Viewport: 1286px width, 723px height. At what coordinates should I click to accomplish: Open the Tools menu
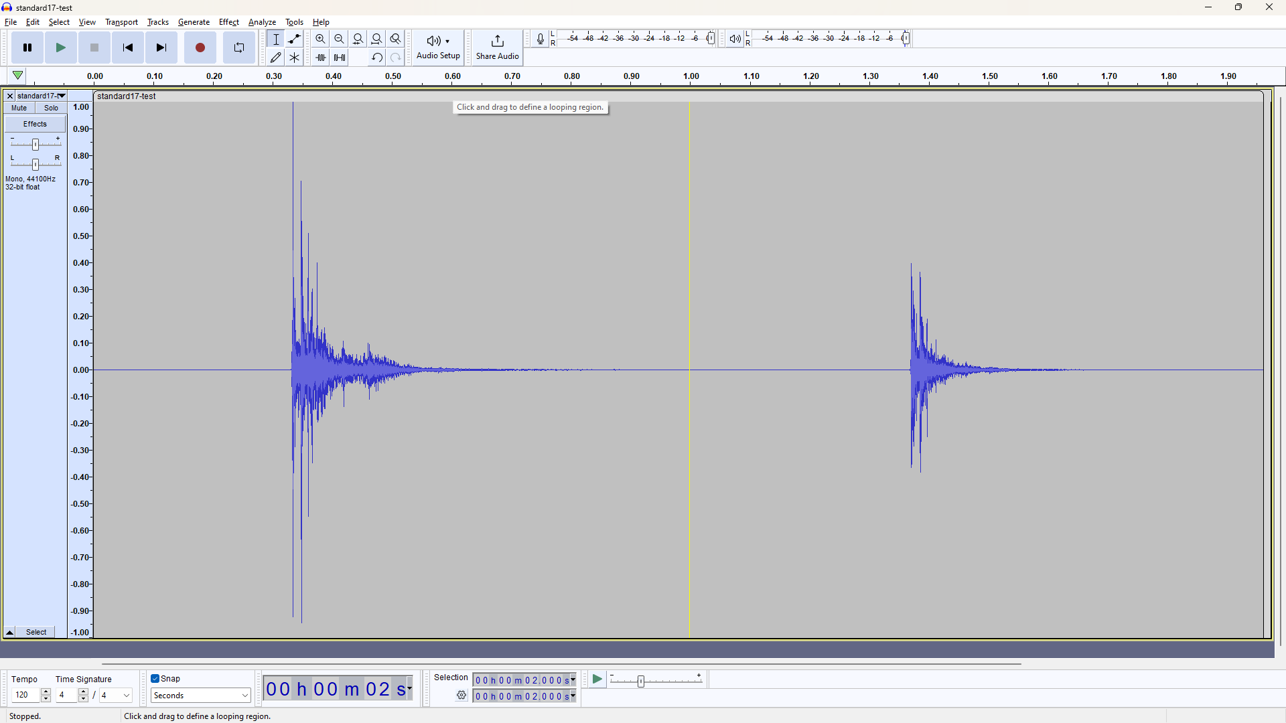[294, 22]
